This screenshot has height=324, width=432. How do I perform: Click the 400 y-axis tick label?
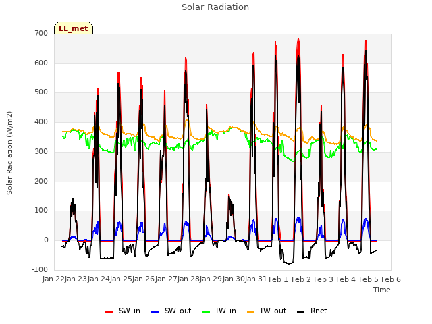click(41, 122)
